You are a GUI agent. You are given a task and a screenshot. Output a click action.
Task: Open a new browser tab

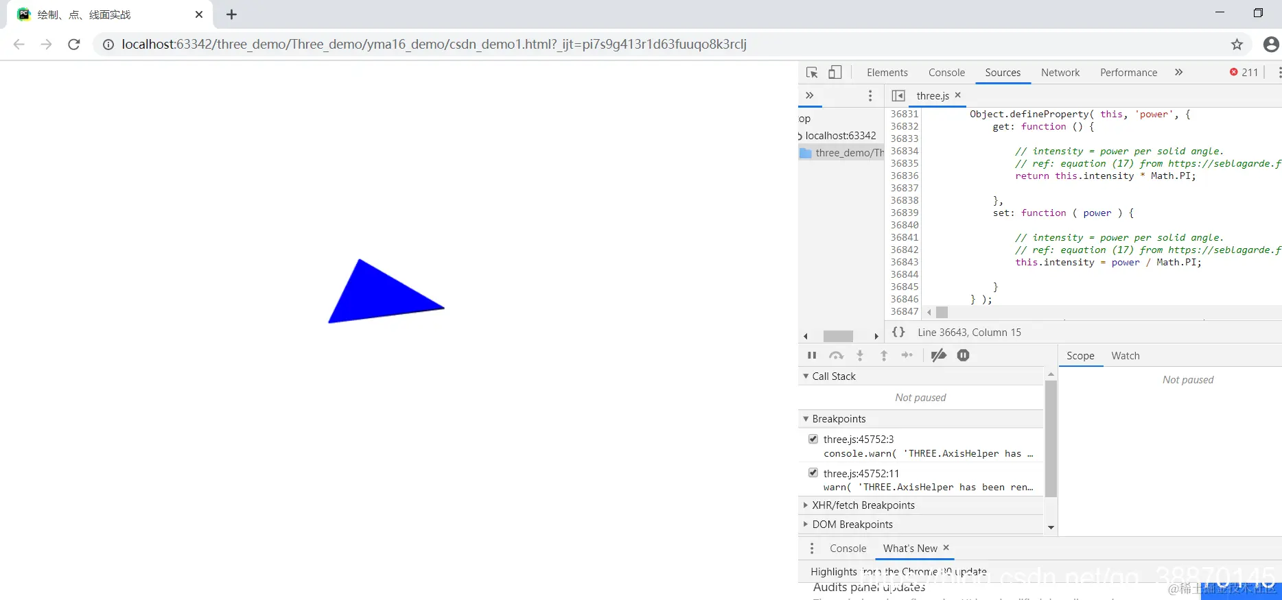tap(231, 14)
